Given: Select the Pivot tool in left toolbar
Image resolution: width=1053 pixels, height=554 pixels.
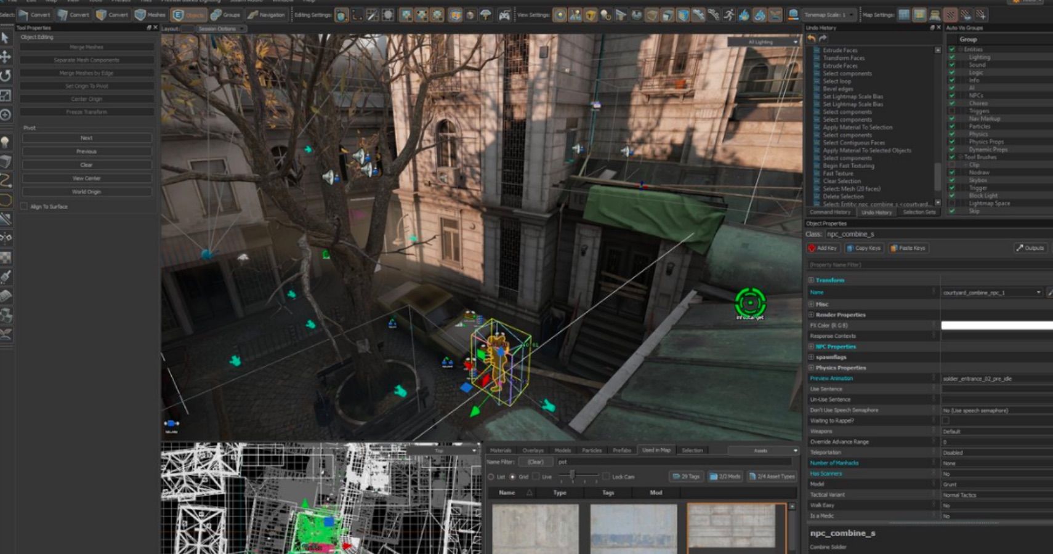Looking at the screenshot, I should point(6,114).
